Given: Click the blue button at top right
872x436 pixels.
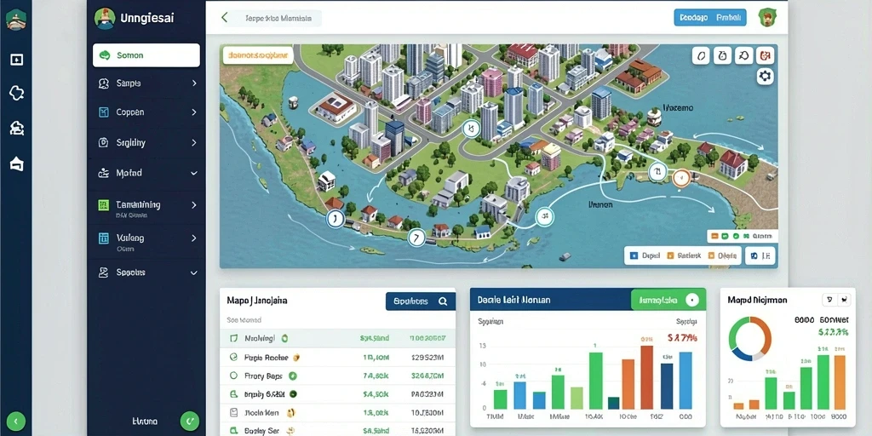Looking at the screenshot, I should point(710,18).
